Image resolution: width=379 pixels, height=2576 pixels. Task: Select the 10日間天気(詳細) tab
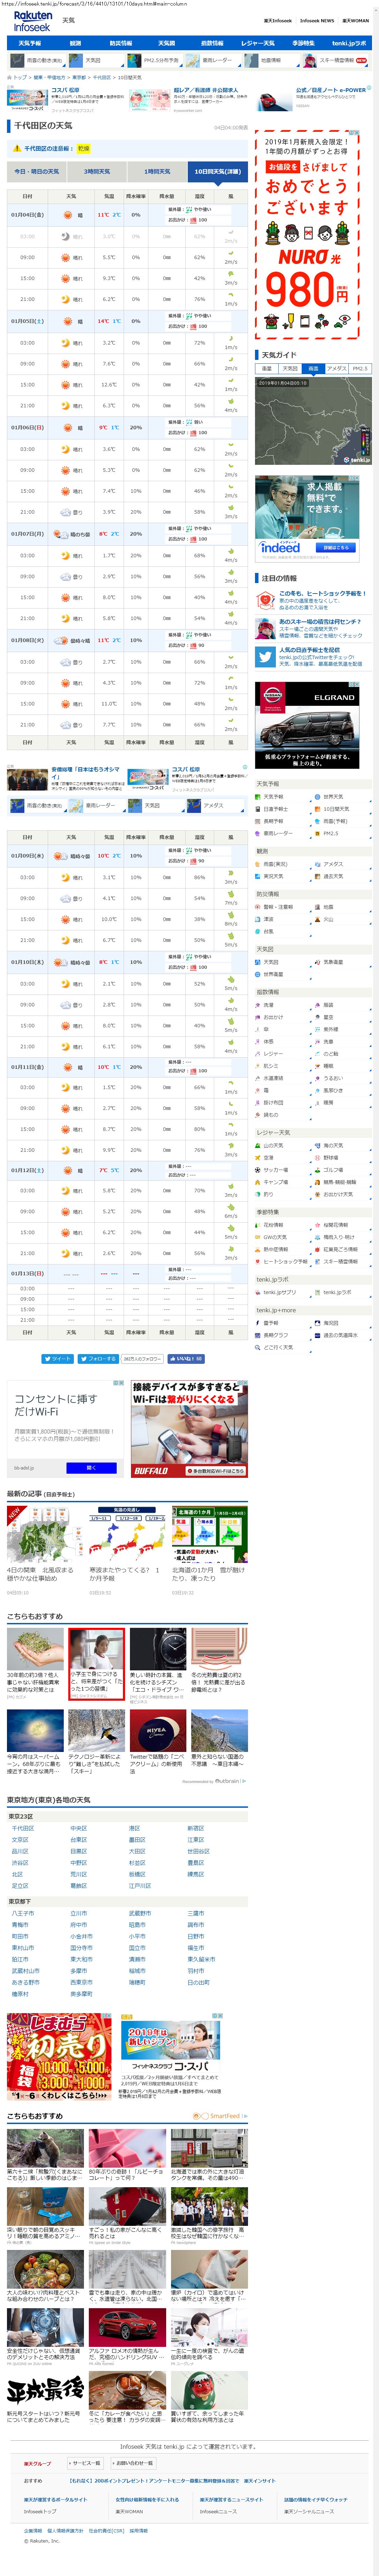pos(218,172)
